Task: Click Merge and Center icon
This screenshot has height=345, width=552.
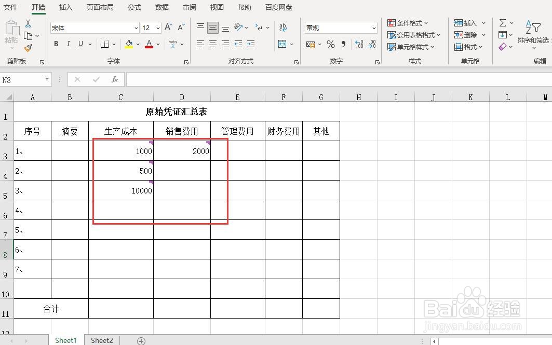Action: click(282, 44)
